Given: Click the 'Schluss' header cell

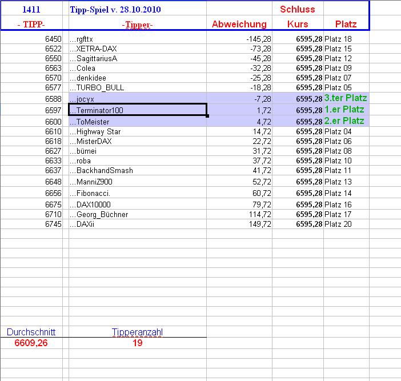Looking at the screenshot, I should (298, 9).
